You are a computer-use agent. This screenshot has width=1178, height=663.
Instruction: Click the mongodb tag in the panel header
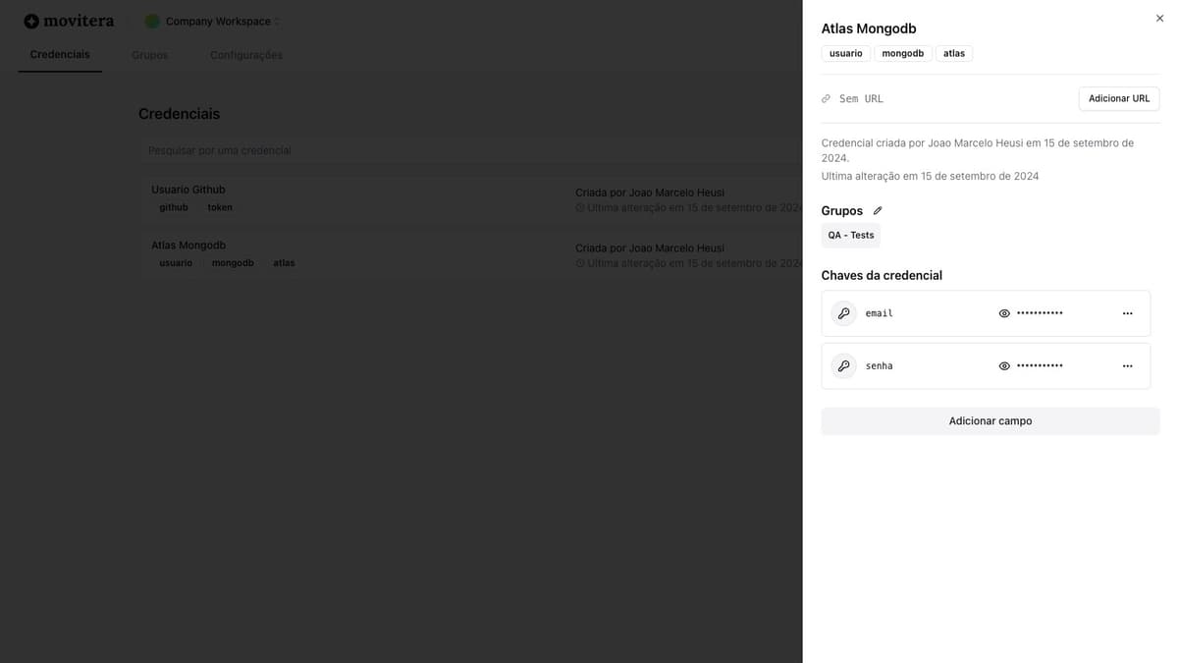tap(903, 53)
